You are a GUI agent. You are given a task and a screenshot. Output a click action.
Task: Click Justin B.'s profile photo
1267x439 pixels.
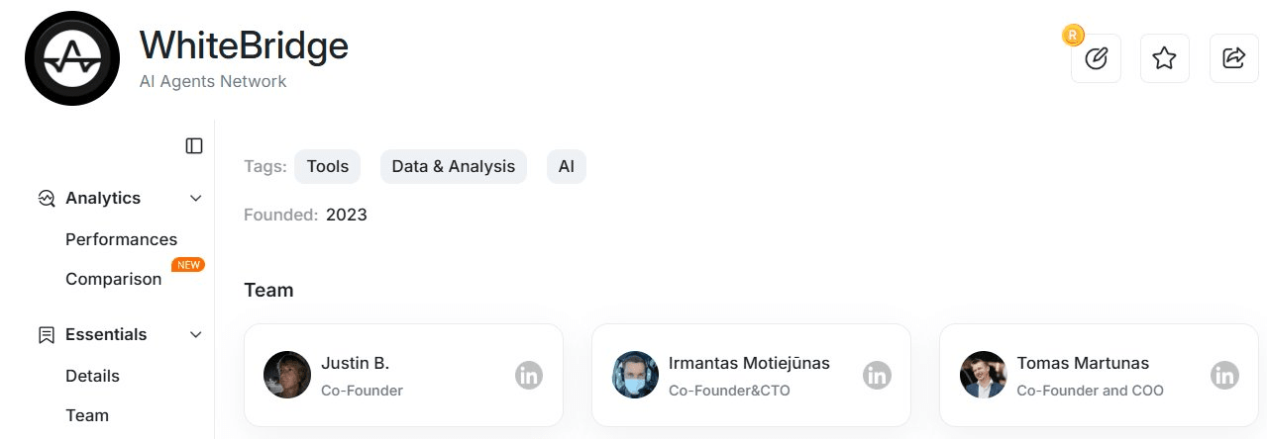pos(287,375)
